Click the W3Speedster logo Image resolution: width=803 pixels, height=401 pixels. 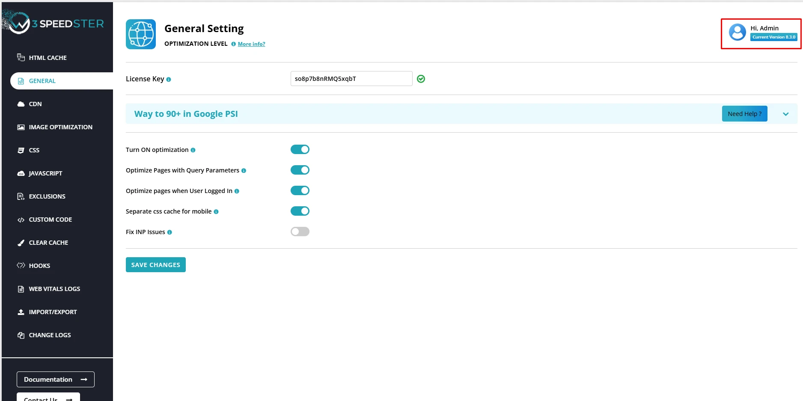(x=54, y=23)
